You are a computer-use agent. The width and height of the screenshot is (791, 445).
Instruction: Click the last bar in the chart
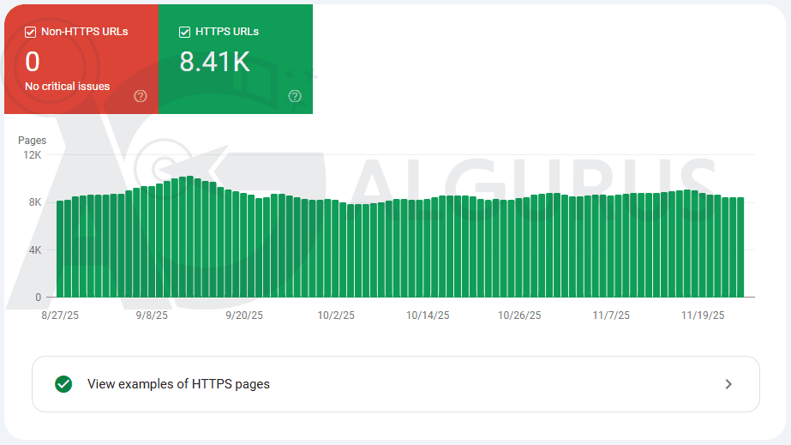tap(740, 248)
